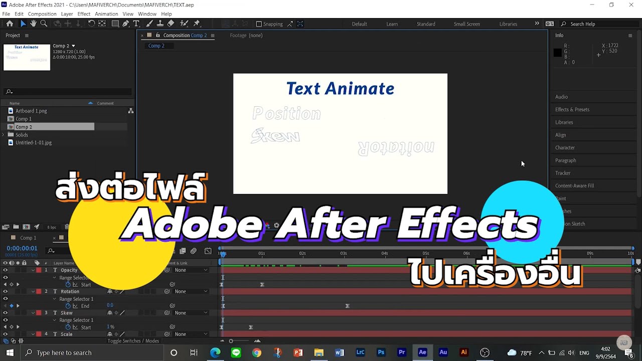Hide the Scale layer
Viewport: 642px width, 361px height.
tap(6, 334)
